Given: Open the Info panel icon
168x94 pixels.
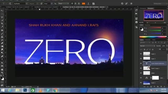Looking at the screenshot, I should tap(136, 22).
